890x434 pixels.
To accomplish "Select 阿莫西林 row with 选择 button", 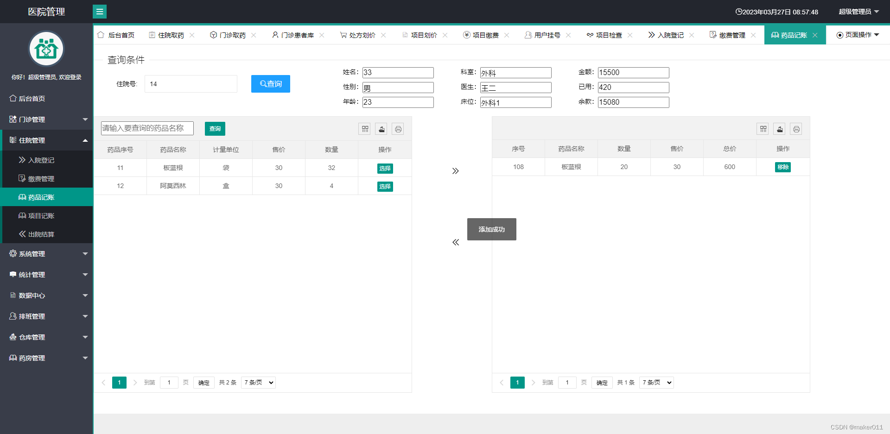I will 385,186.
